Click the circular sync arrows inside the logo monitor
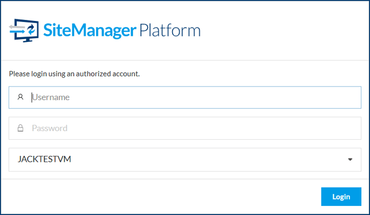This screenshot has height=215, width=370. (x=31, y=29)
